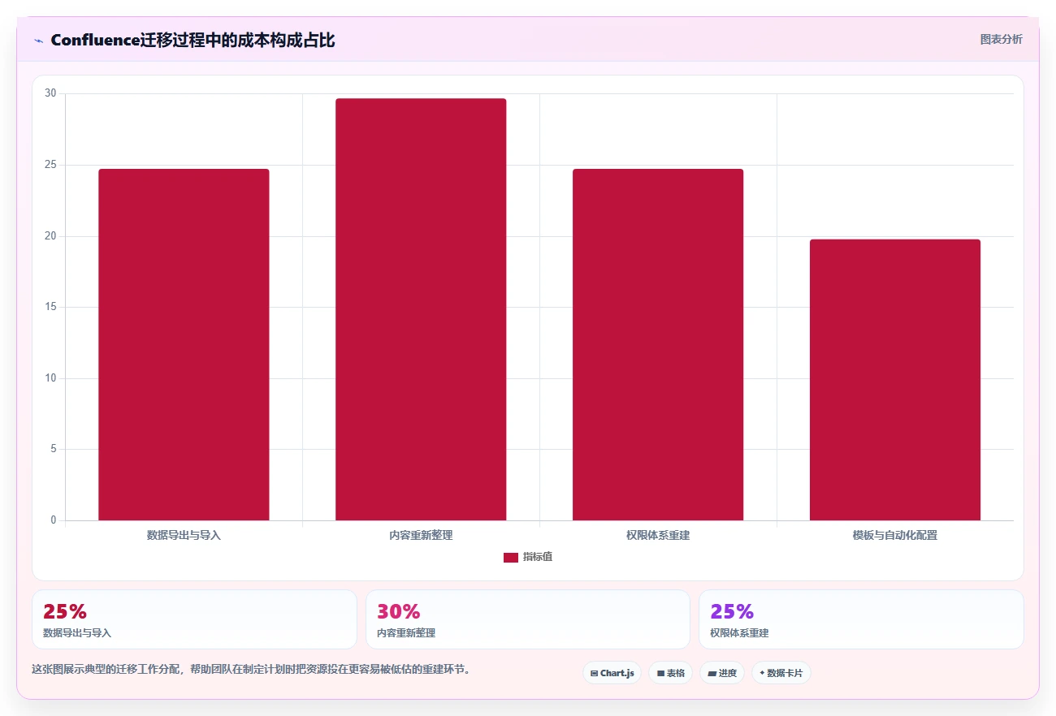Click the description text starting 这张图展示
The height and width of the screenshot is (716, 1056).
(251, 670)
